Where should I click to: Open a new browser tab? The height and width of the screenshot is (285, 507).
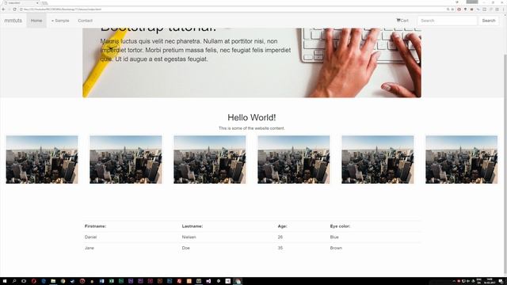[44, 2]
